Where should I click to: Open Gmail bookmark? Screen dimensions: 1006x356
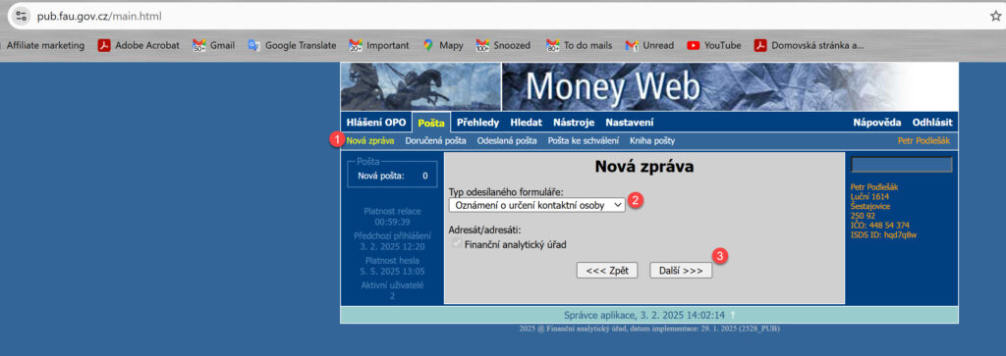click(213, 45)
